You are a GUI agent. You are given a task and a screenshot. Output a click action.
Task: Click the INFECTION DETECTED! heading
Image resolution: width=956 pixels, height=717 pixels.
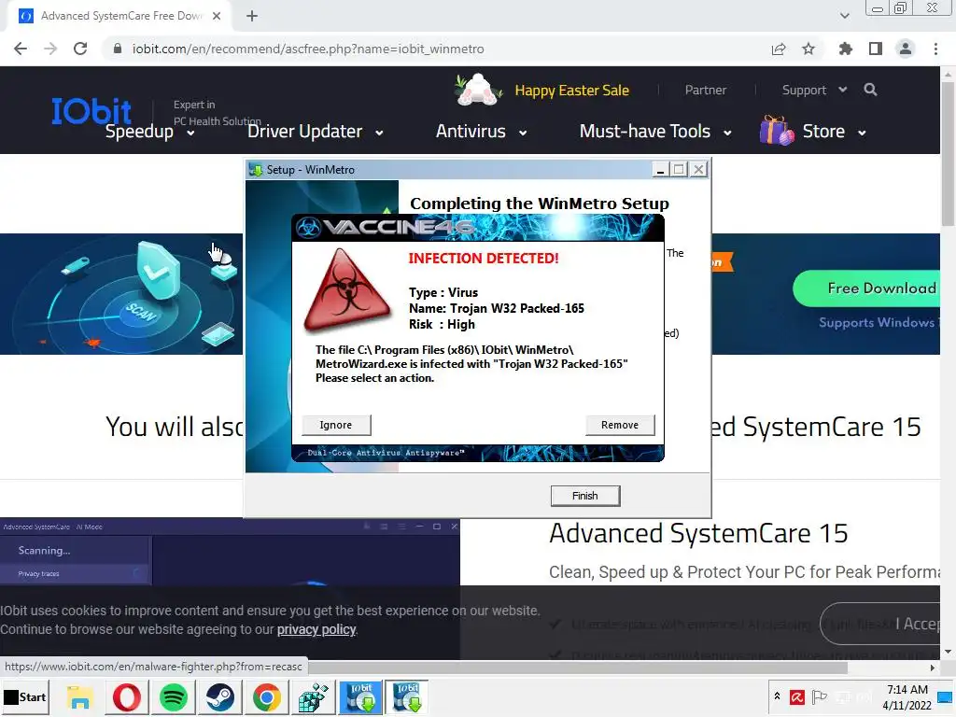pos(484,259)
